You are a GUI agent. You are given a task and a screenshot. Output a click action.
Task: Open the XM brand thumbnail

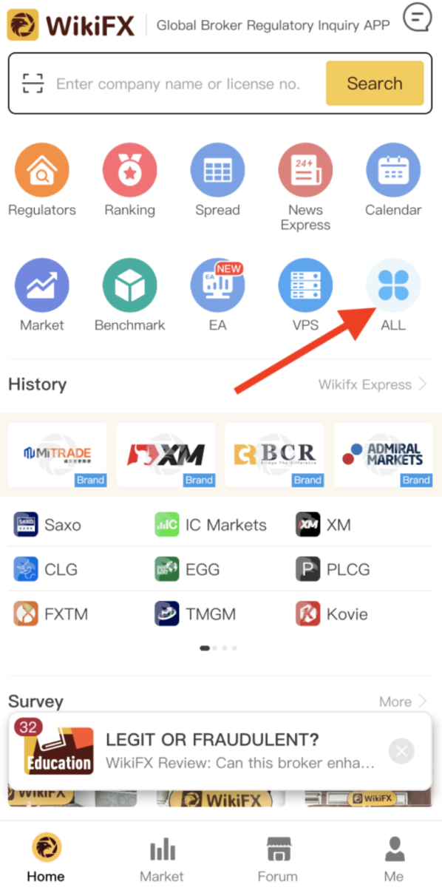tap(166, 455)
